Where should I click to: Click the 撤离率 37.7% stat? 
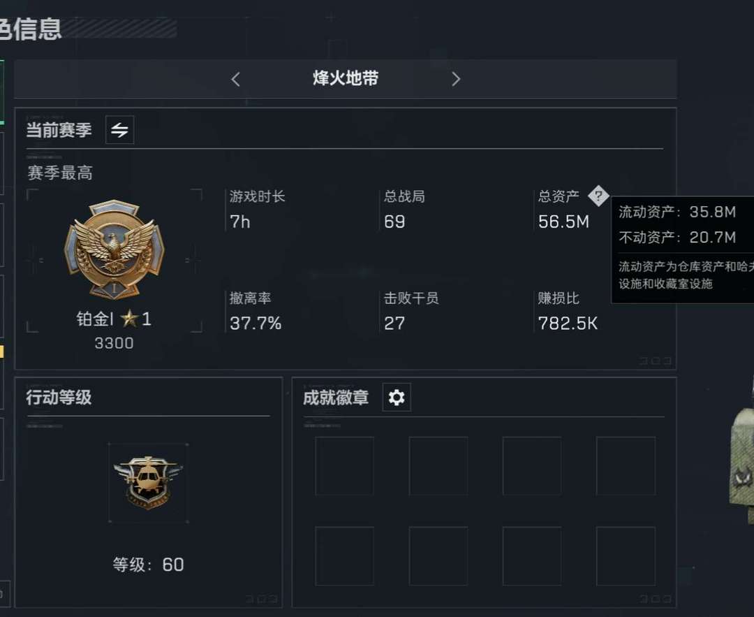click(256, 312)
